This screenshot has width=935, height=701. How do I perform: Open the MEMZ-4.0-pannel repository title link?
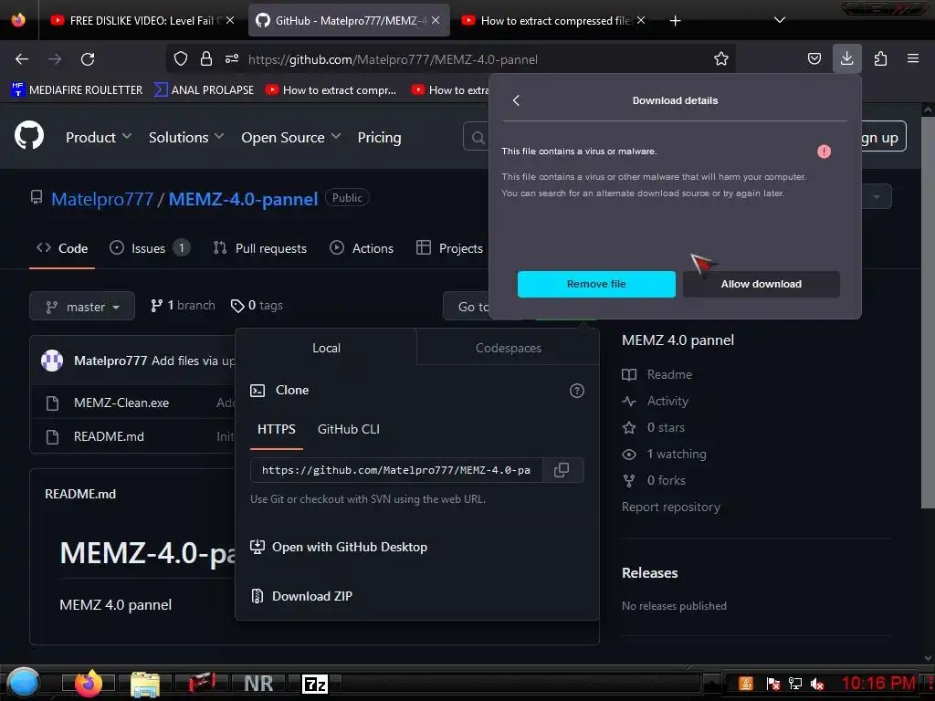point(243,198)
